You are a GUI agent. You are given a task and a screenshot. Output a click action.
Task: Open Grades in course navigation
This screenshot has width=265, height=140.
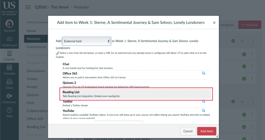point(32,79)
